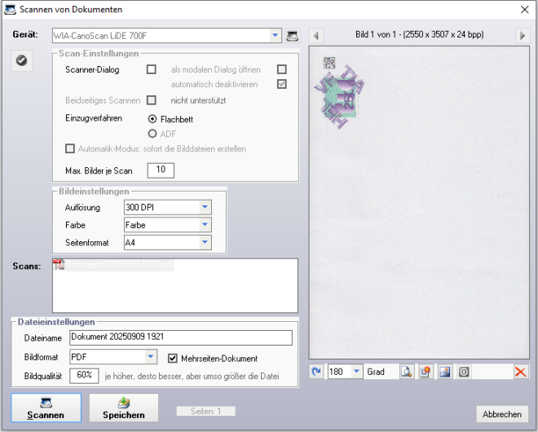Rotate the scanned image with the arrow icon

[317, 372]
